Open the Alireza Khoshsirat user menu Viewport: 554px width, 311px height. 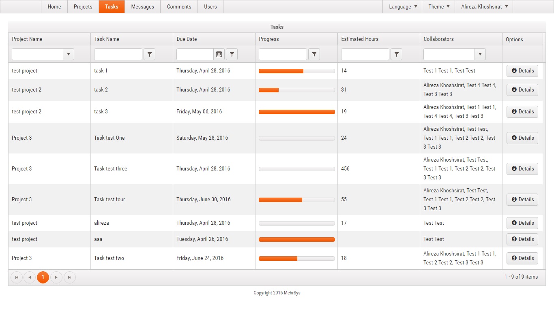click(x=484, y=7)
